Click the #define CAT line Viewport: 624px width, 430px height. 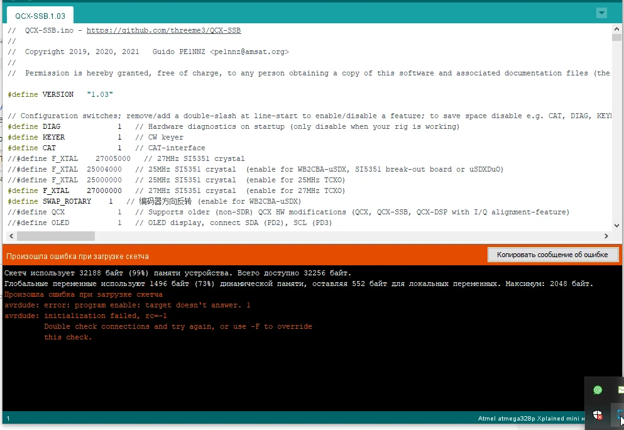pos(106,148)
